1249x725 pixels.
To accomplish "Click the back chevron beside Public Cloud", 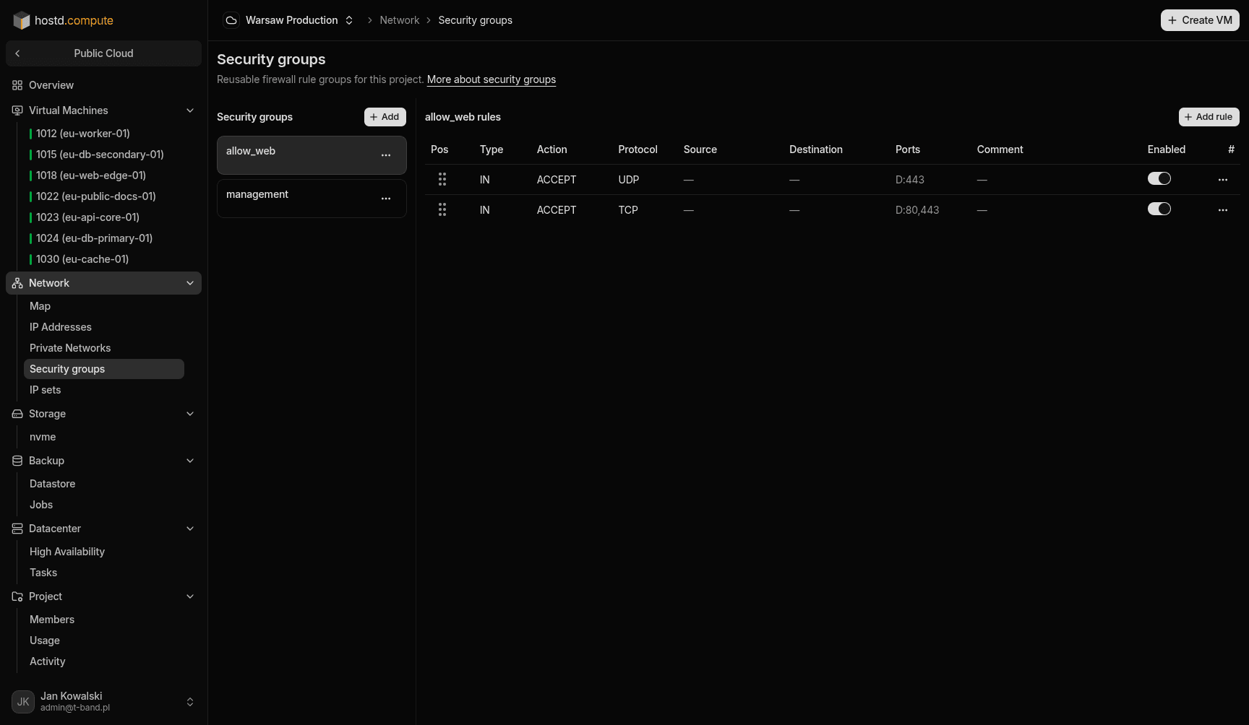I will [x=17, y=53].
